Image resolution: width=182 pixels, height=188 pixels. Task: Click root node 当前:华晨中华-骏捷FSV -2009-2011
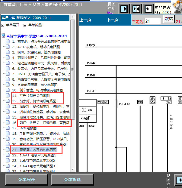pos(37,36)
